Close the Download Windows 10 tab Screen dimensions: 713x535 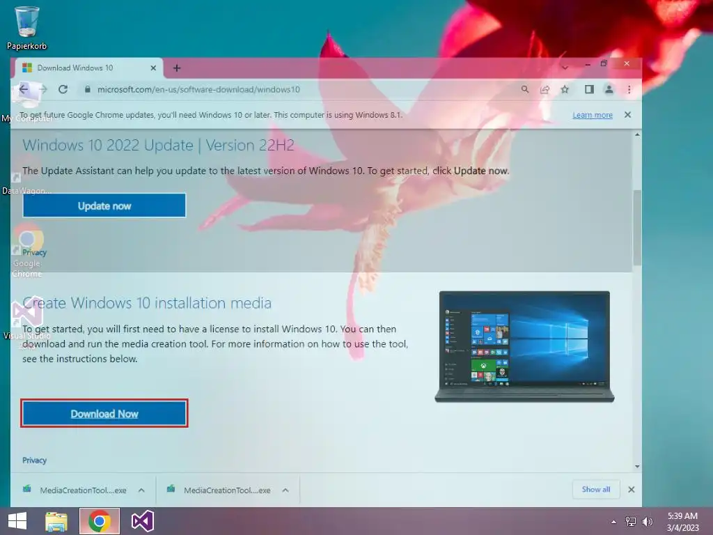[x=153, y=68]
